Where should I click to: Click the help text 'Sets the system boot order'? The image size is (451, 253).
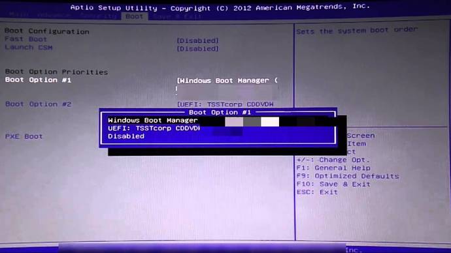[x=357, y=31]
